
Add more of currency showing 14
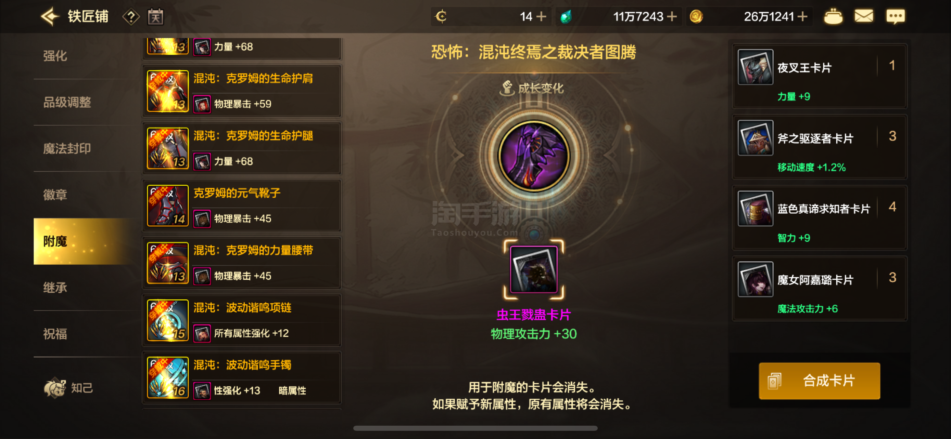541,17
